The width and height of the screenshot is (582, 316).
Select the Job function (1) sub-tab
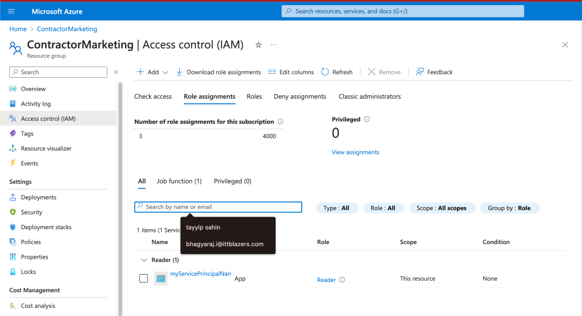pos(179,181)
